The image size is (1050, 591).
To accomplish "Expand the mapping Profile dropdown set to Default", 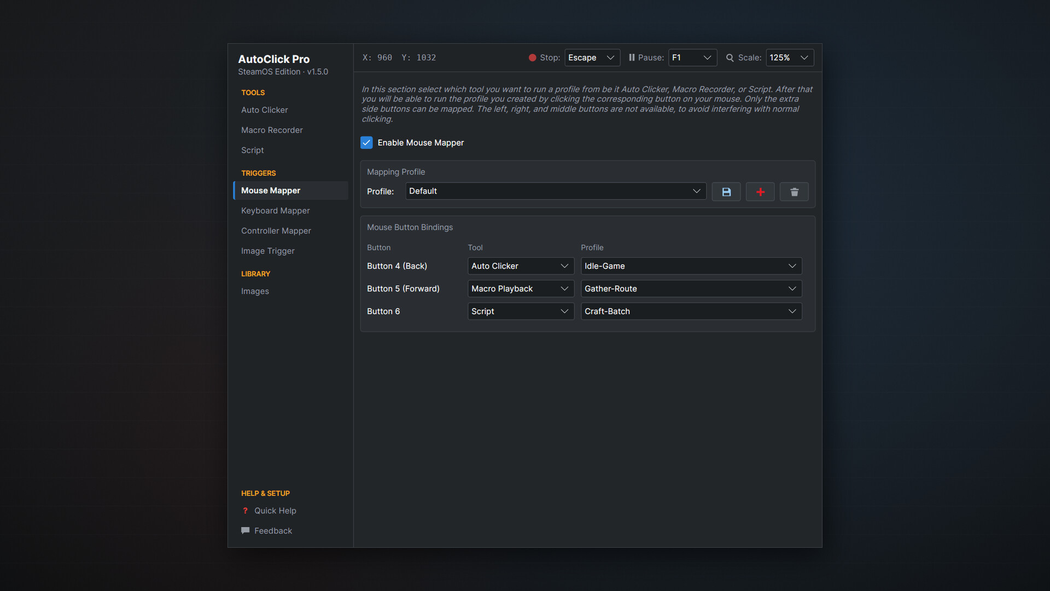I will click(x=556, y=191).
